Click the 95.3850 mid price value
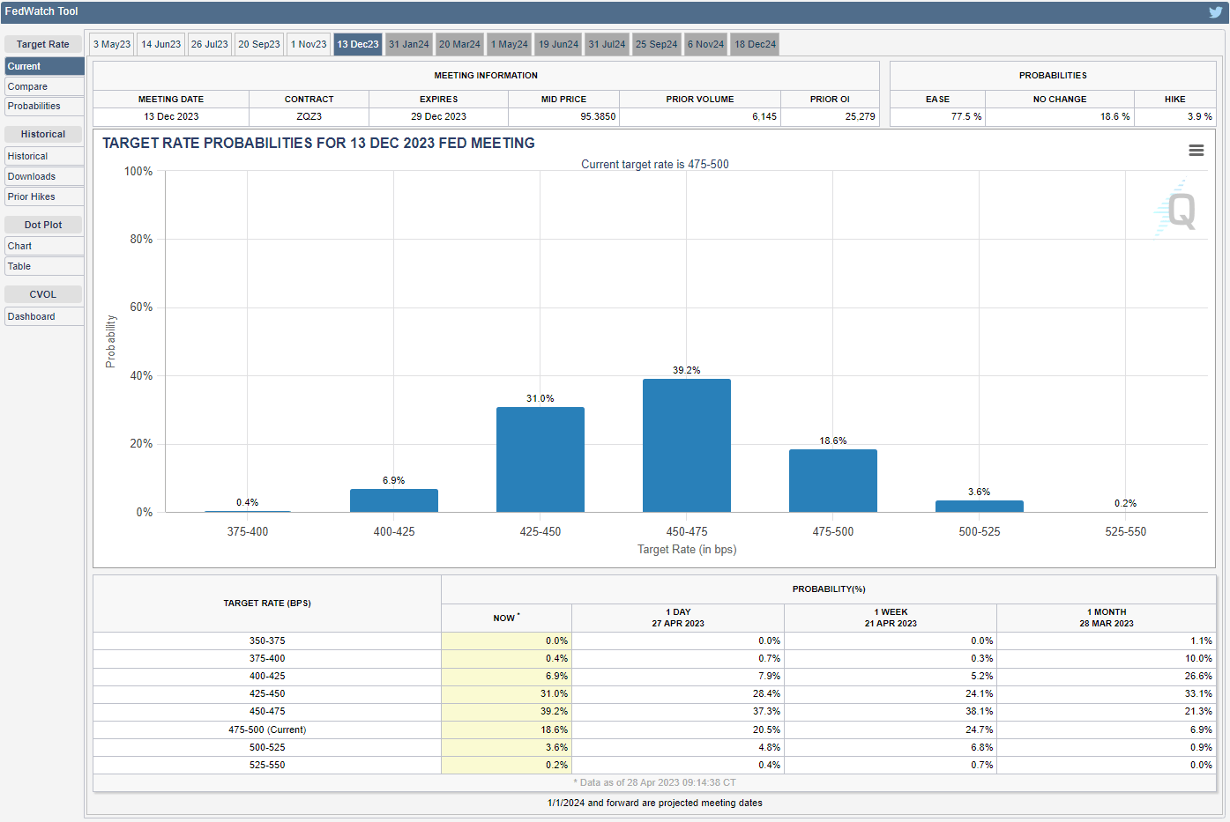The height and width of the screenshot is (822, 1230). (x=598, y=116)
